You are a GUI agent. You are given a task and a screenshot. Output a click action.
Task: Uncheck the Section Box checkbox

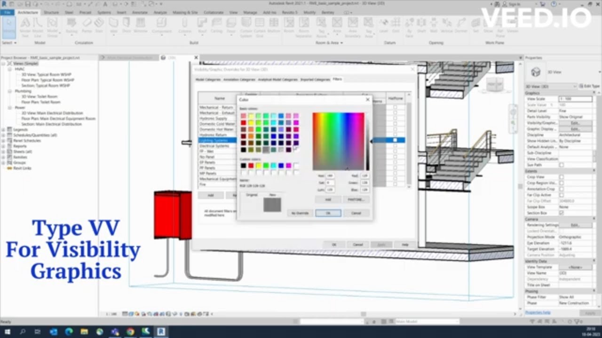coord(561,213)
